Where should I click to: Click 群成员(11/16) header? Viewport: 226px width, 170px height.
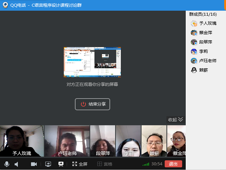(x=203, y=14)
